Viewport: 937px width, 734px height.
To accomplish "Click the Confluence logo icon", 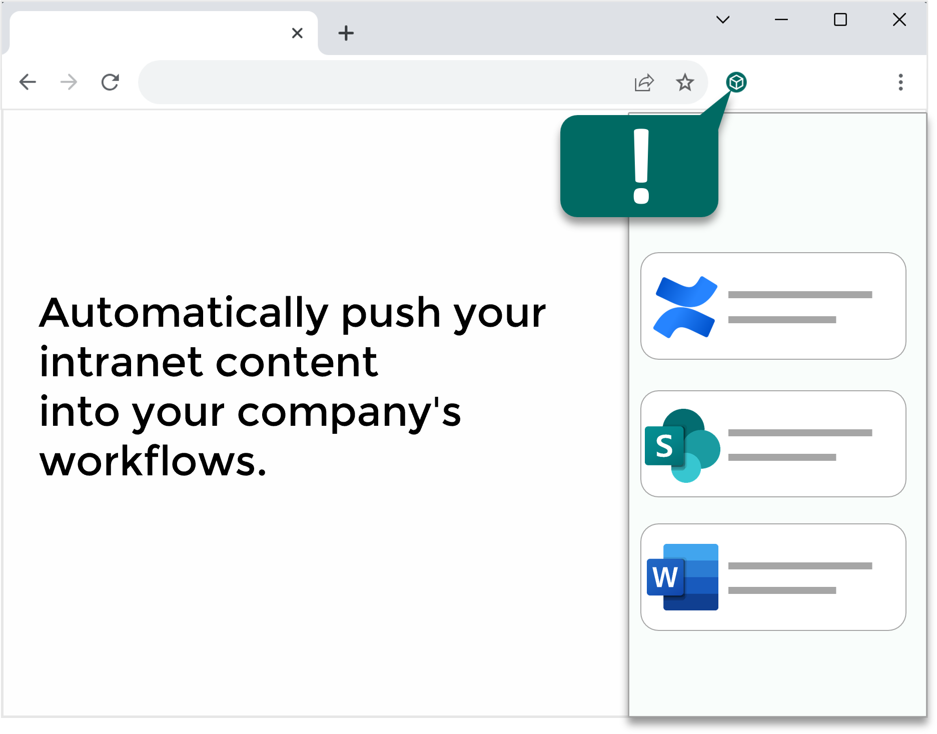I will (x=685, y=307).
